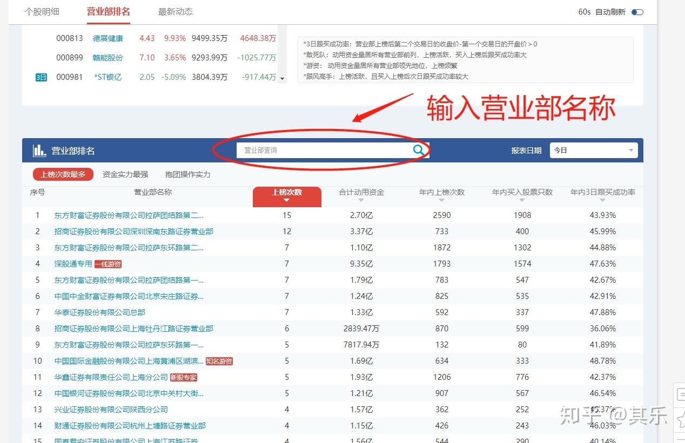Image resolution: width=685 pixels, height=443 pixels.
Task: Sort by 上榜次数 column
Action: (287, 196)
